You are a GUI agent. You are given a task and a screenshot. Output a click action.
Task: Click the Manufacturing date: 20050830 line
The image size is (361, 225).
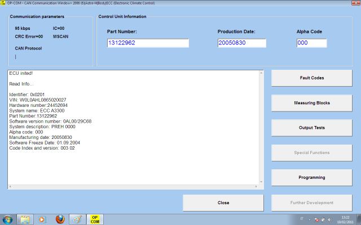[x=41, y=137]
